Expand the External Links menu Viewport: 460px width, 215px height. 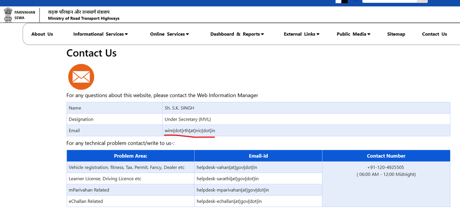301,34
